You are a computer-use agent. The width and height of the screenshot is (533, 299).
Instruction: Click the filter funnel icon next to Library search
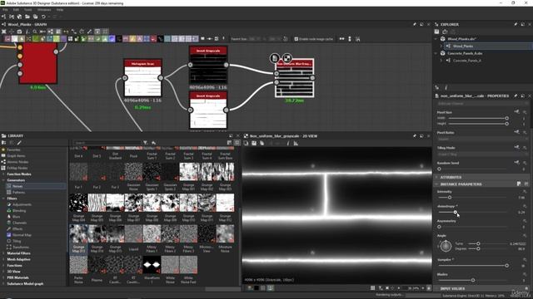[145, 143]
